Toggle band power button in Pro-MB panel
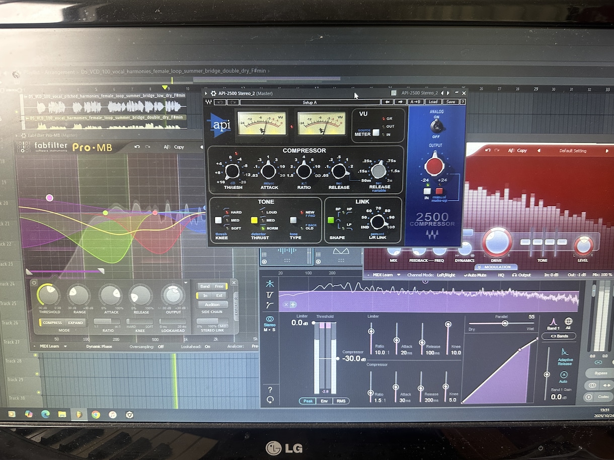614x460 pixels. (x=34, y=283)
